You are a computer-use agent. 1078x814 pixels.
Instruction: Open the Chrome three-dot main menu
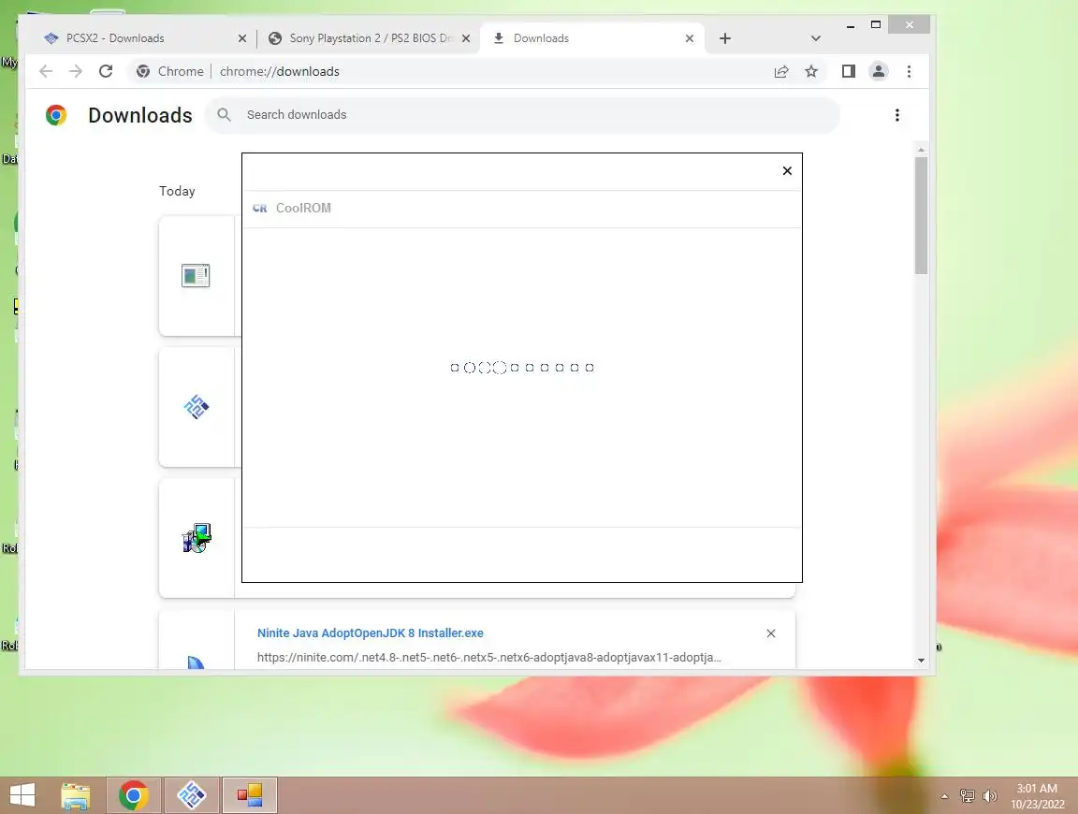(909, 71)
